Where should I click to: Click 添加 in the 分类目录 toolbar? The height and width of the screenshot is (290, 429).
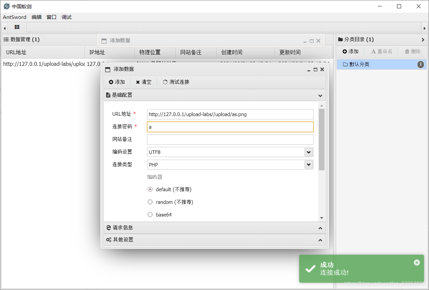point(350,52)
